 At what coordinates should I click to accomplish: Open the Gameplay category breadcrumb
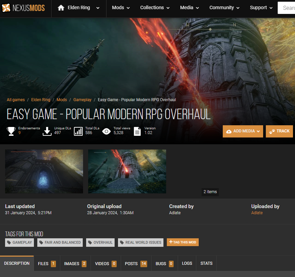click(82, 100)
